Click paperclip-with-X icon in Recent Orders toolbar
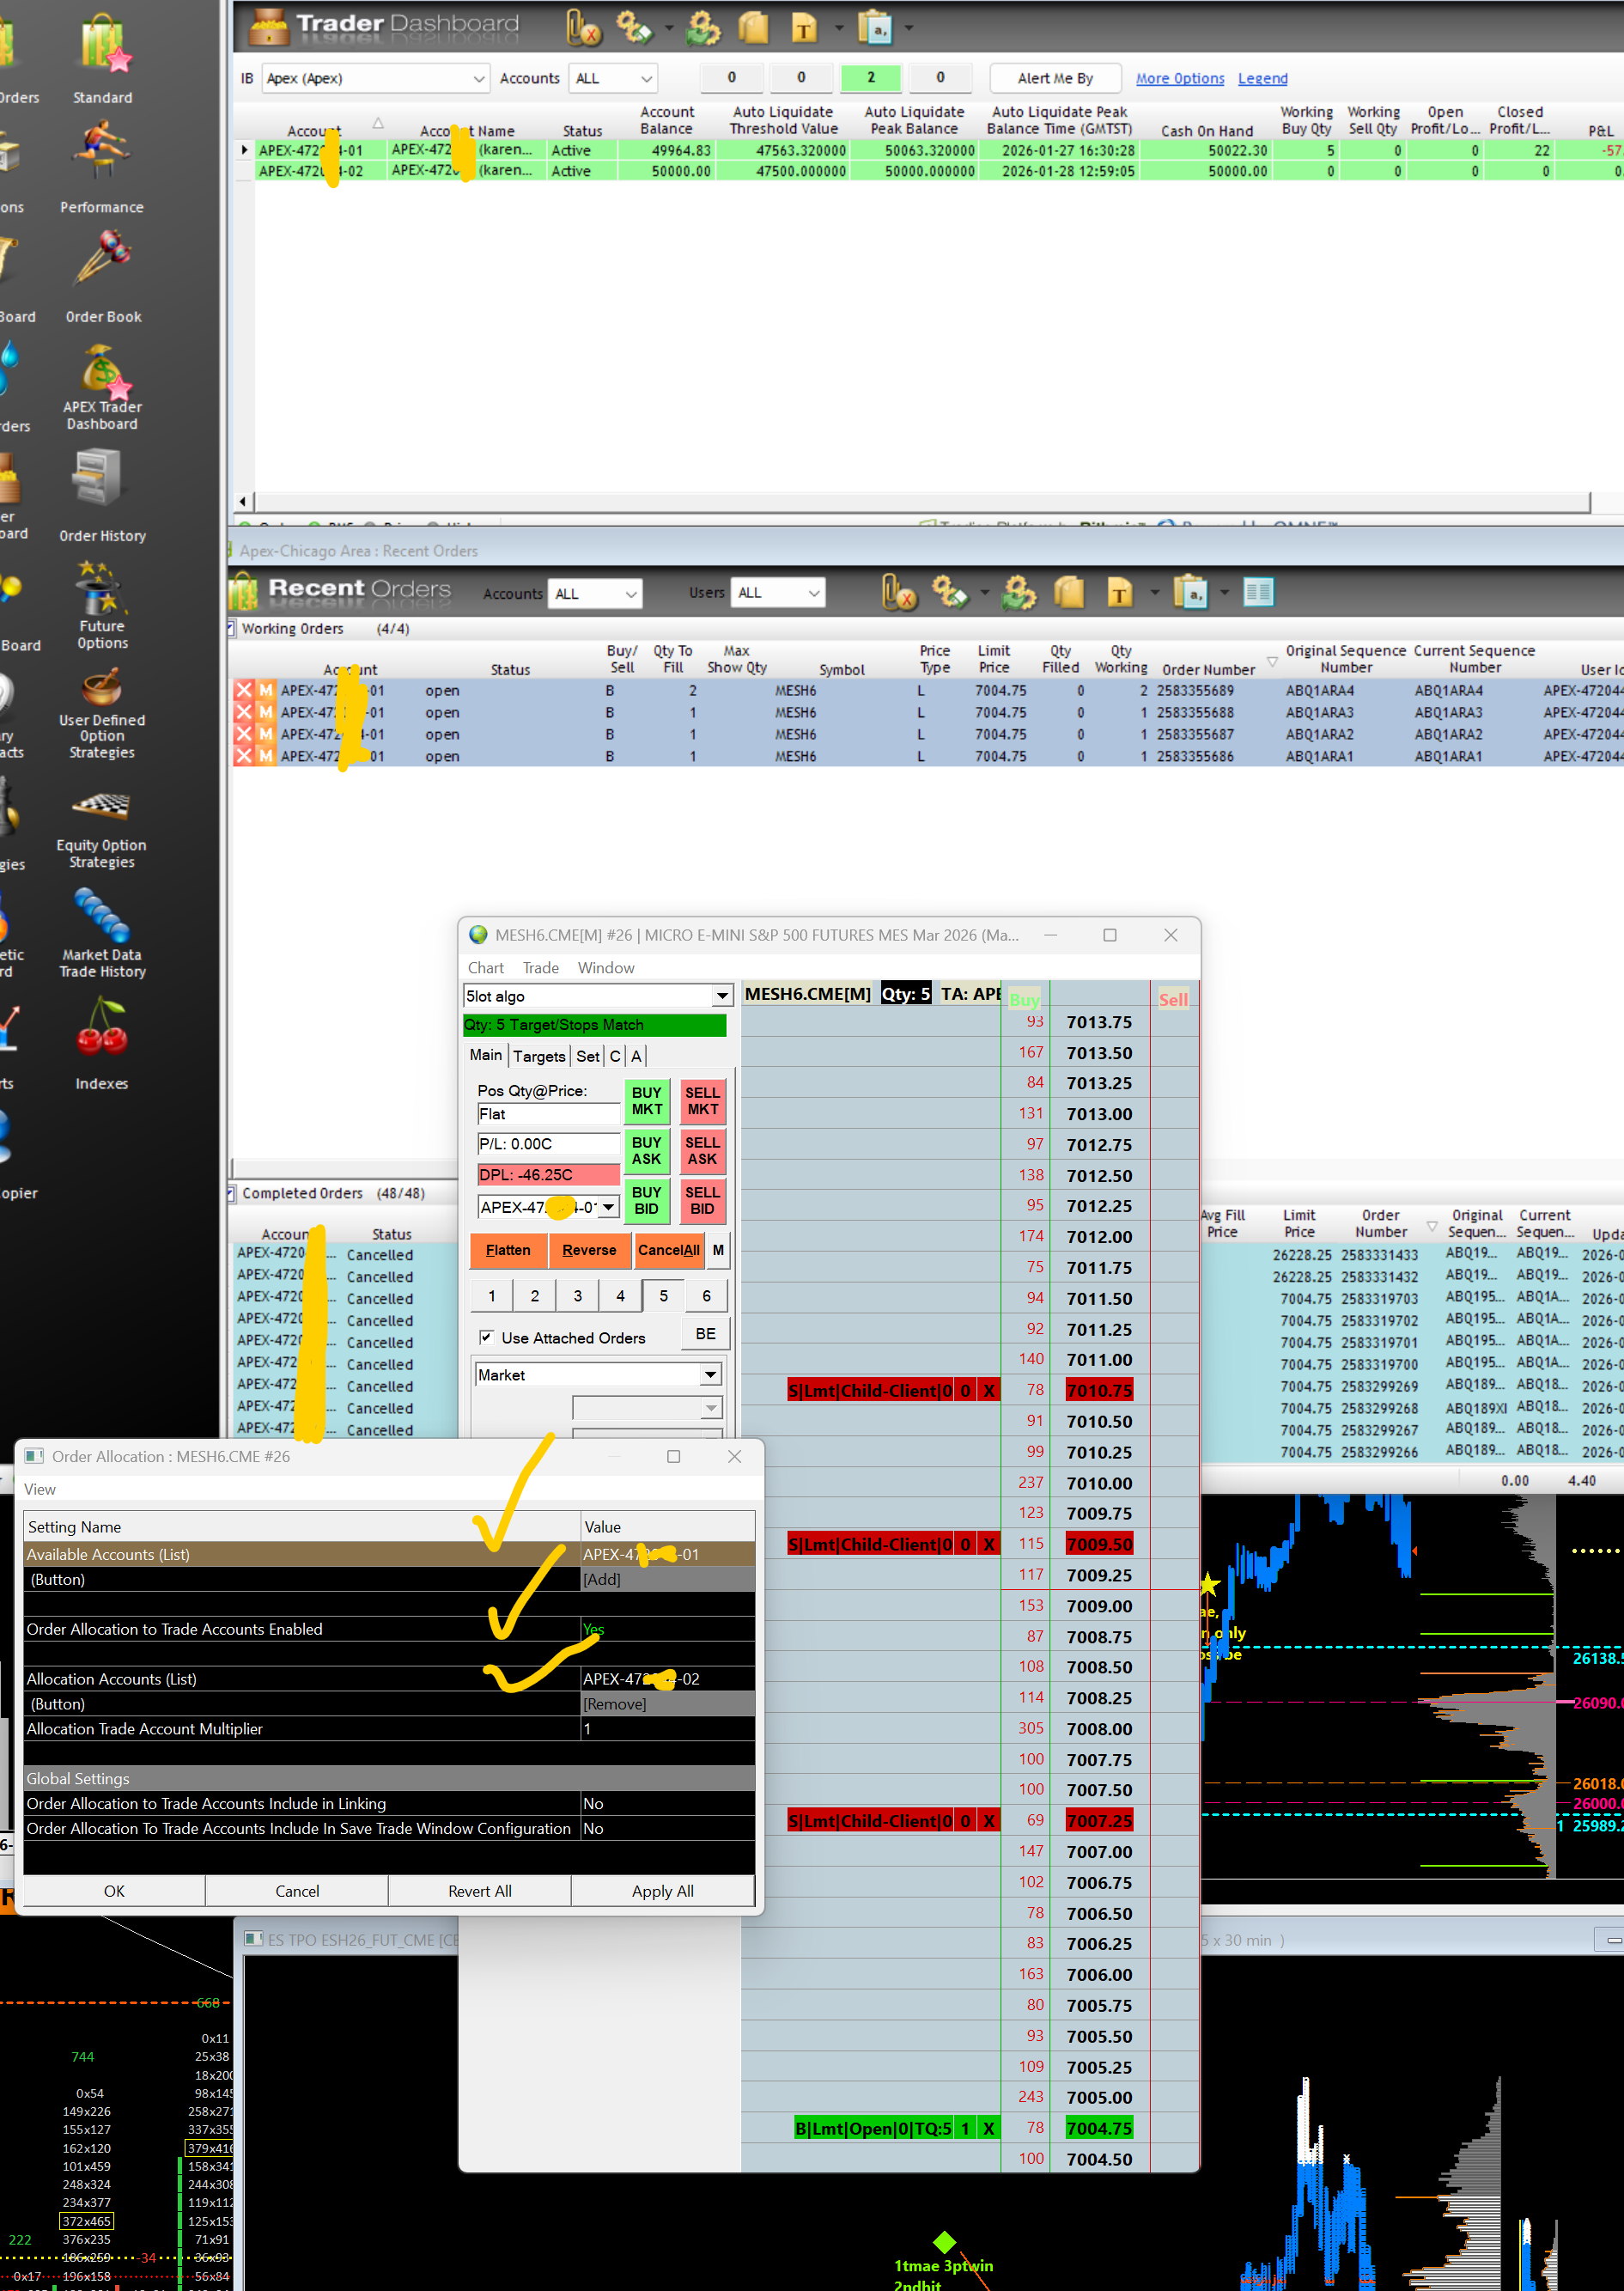 (899, 592)
